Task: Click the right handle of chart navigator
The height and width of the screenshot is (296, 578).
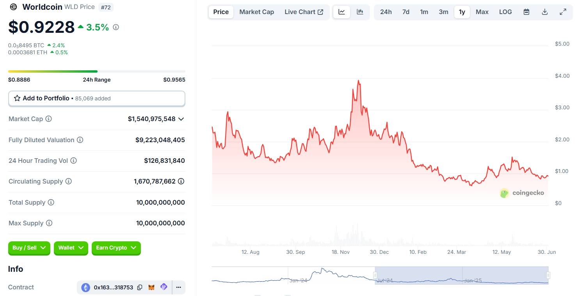Action: coord(548,275)
